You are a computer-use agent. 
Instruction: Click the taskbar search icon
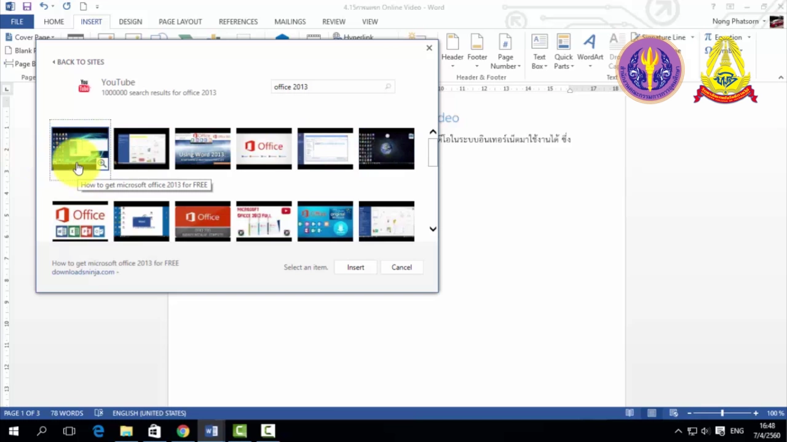click(x=42, y=431)
